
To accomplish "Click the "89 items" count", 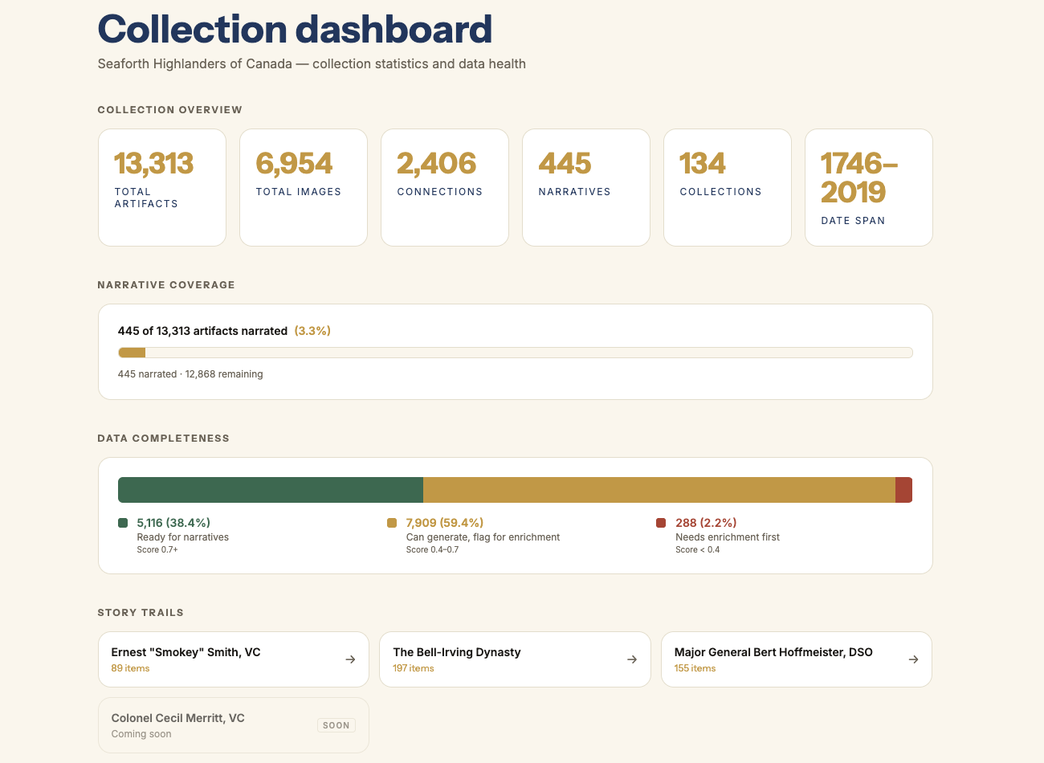I will click(x=130, y=668).
